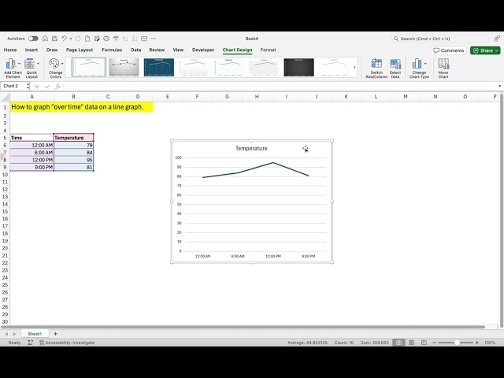Click the Email envelope icon
The image size is (504, 378).
144,39
